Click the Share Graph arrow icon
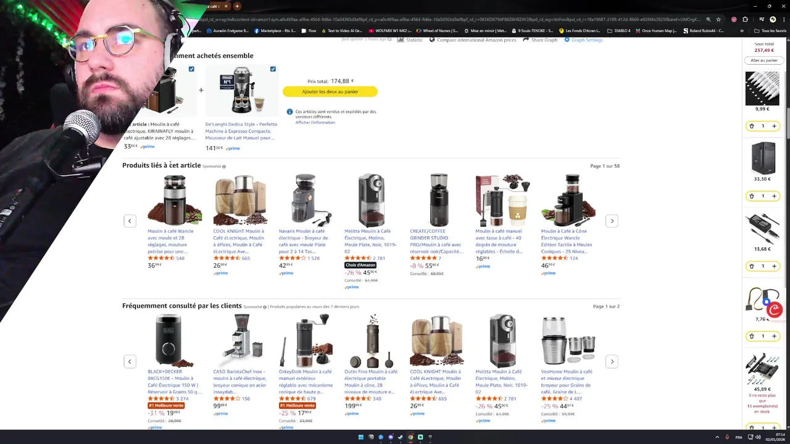 click(526, 39)
